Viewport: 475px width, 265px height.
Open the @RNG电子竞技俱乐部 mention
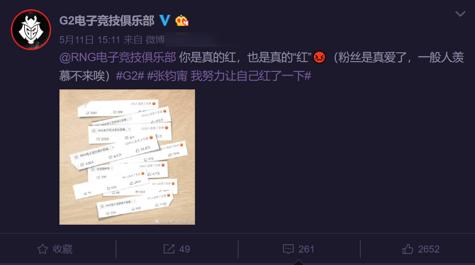tap(117, 57)
